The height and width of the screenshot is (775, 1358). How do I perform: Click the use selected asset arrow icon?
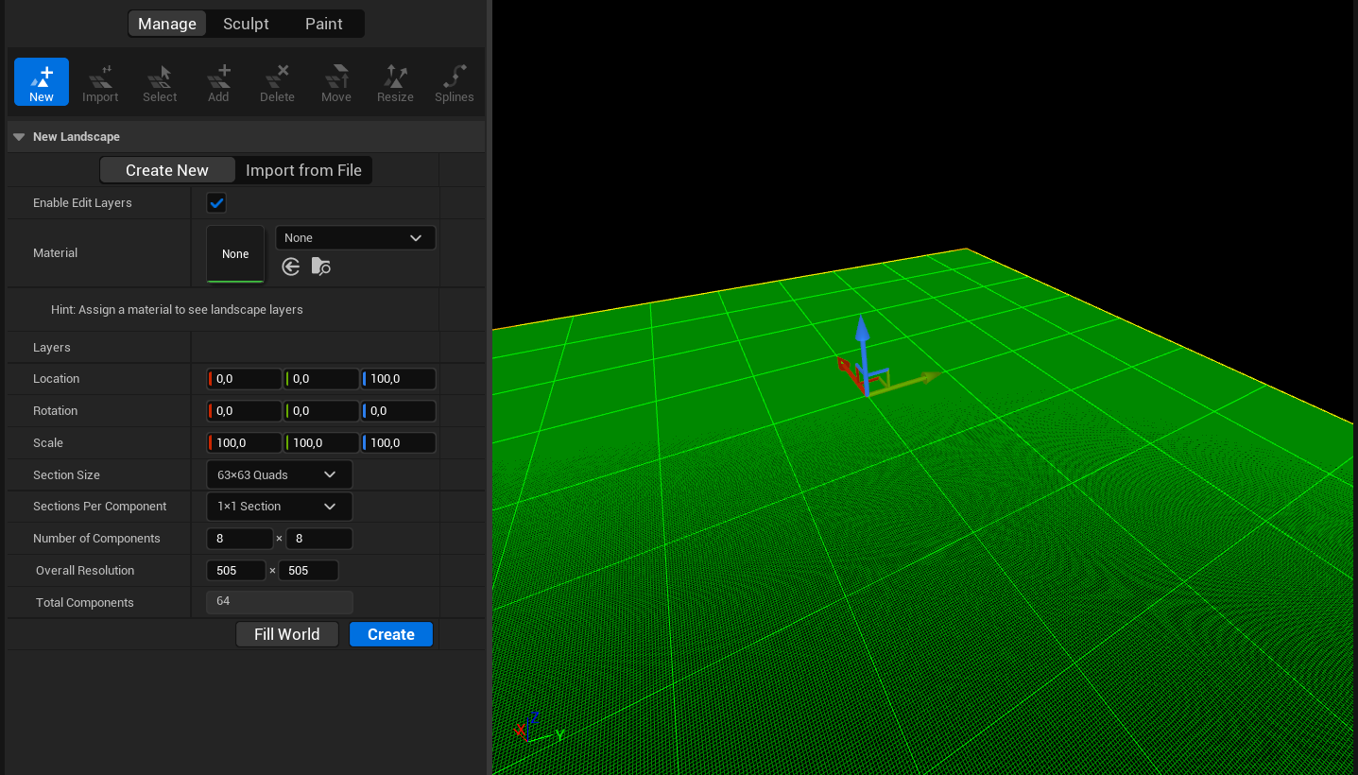point(291,267)
